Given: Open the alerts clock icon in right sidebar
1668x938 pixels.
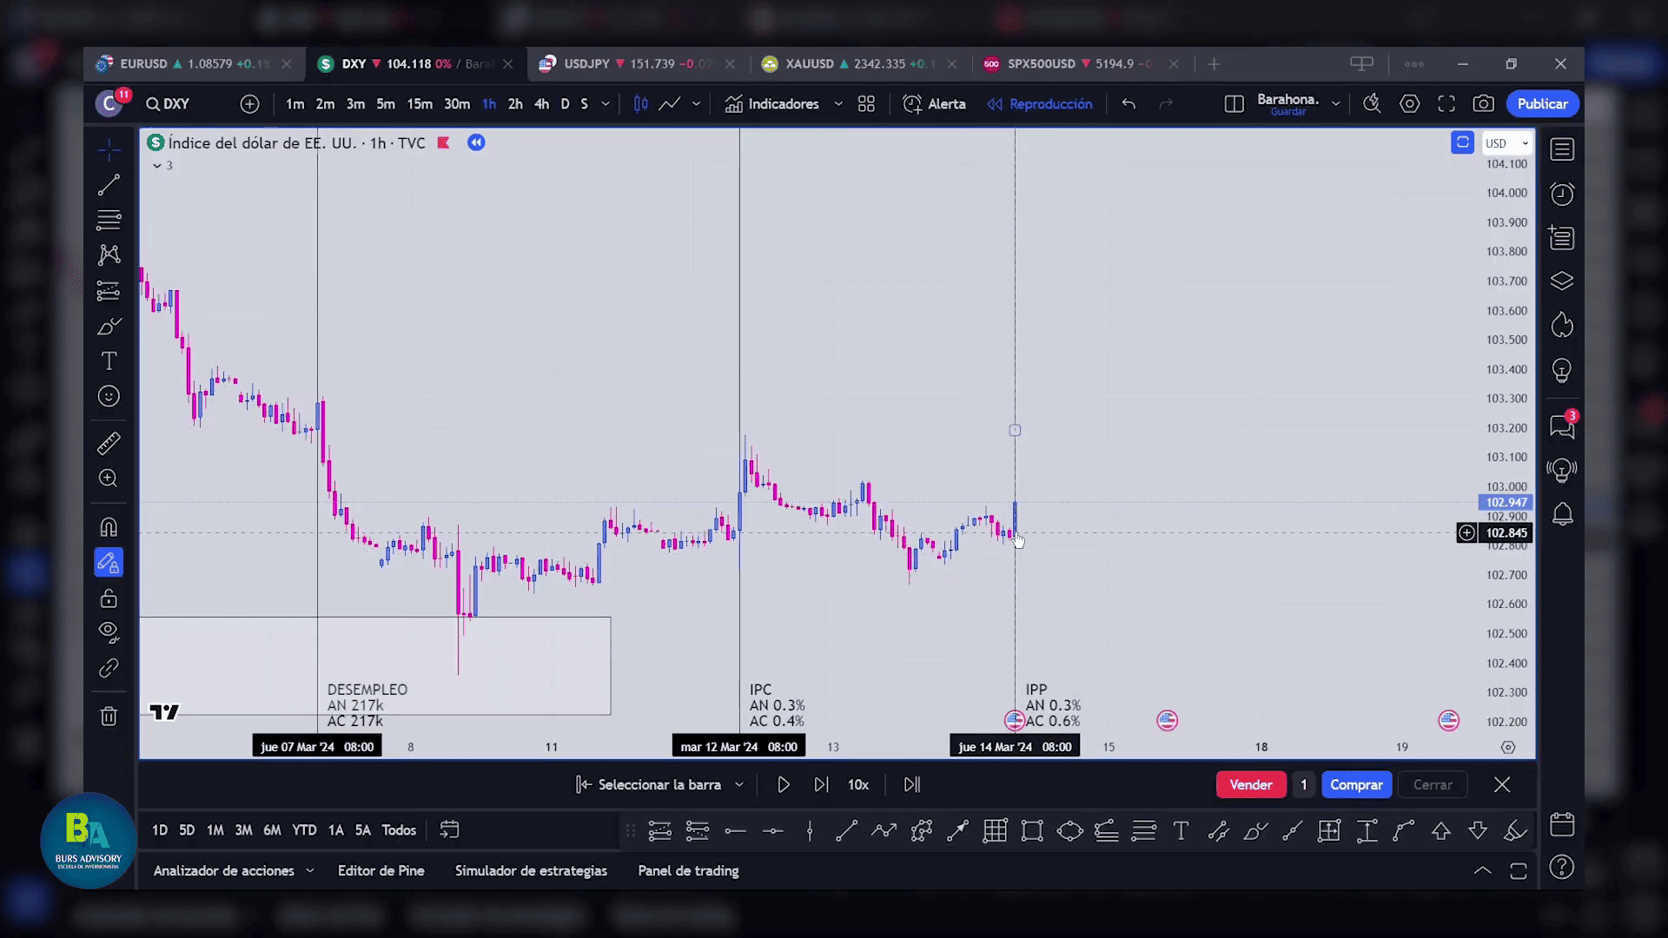Looking at the screenshot, I should [1562, 194].
